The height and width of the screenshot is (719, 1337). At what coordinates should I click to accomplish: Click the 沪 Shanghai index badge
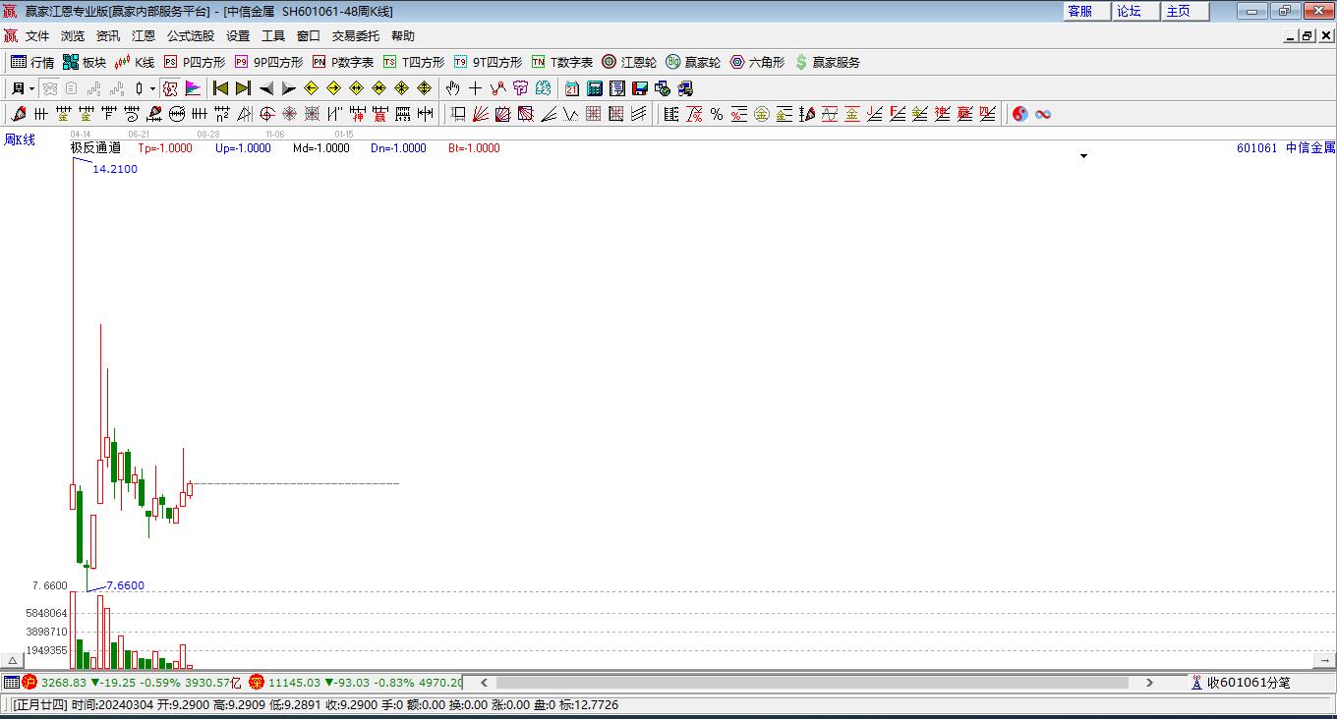tap(29, 682)
